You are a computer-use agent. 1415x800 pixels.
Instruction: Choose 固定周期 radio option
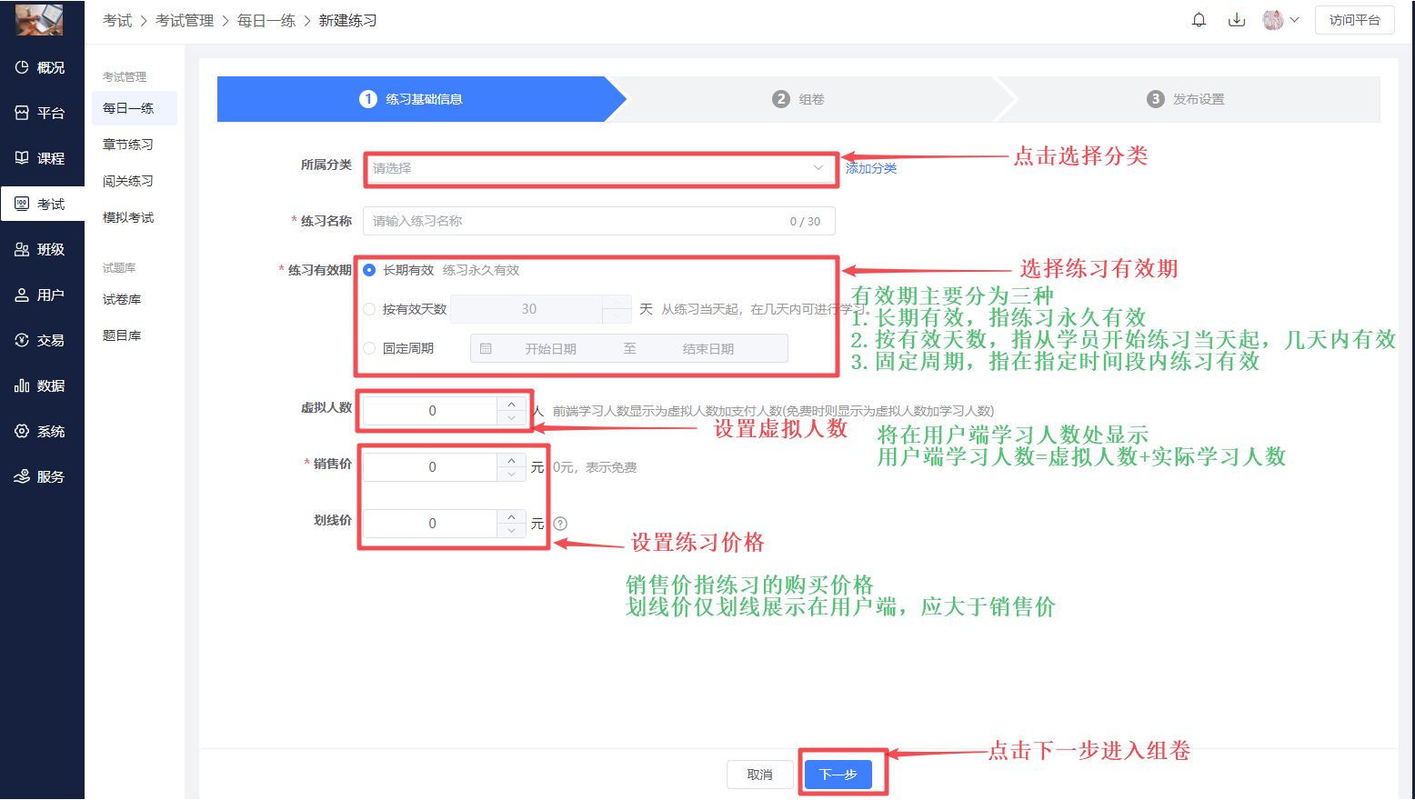[369, 348]
